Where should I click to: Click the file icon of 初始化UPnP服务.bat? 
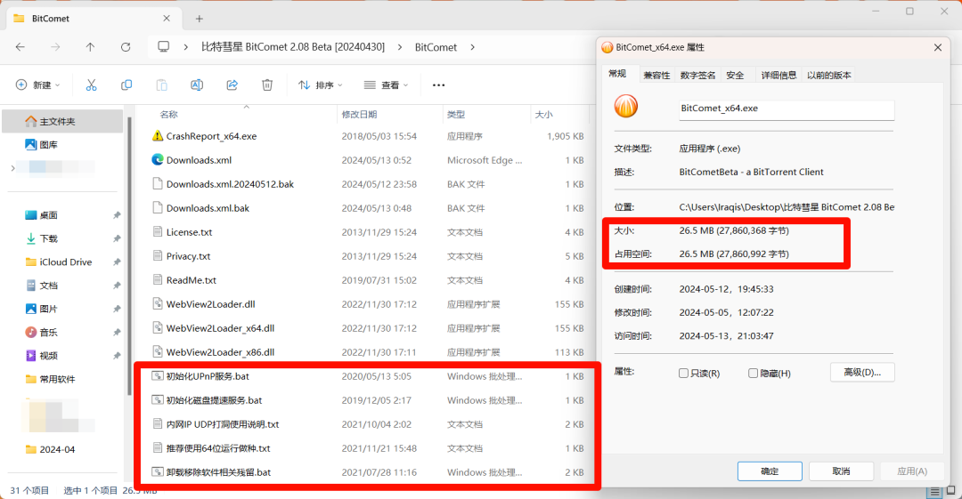pos(158,376)
